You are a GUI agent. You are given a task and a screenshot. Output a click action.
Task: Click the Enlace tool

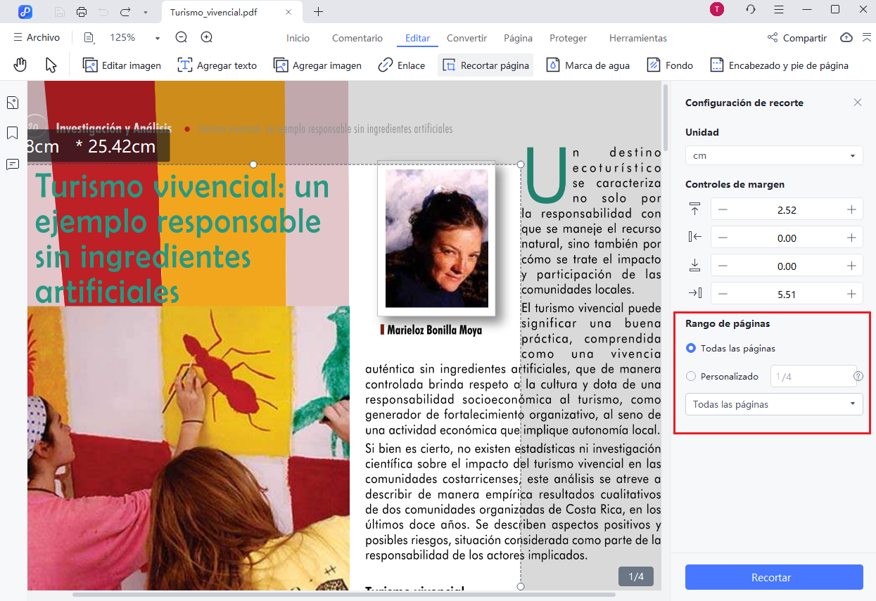pos(401,65)
